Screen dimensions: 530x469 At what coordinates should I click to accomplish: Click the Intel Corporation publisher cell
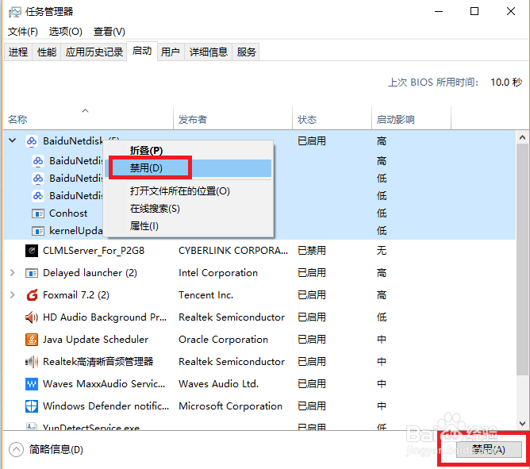(x=218, y=273)
